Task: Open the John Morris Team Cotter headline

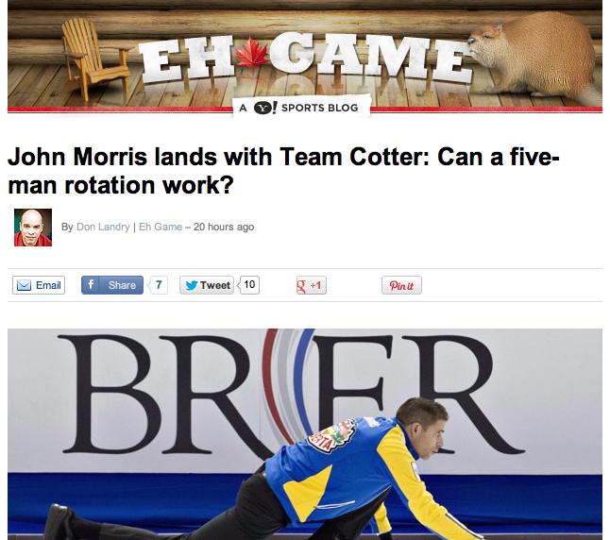Action: coord(283,171)
